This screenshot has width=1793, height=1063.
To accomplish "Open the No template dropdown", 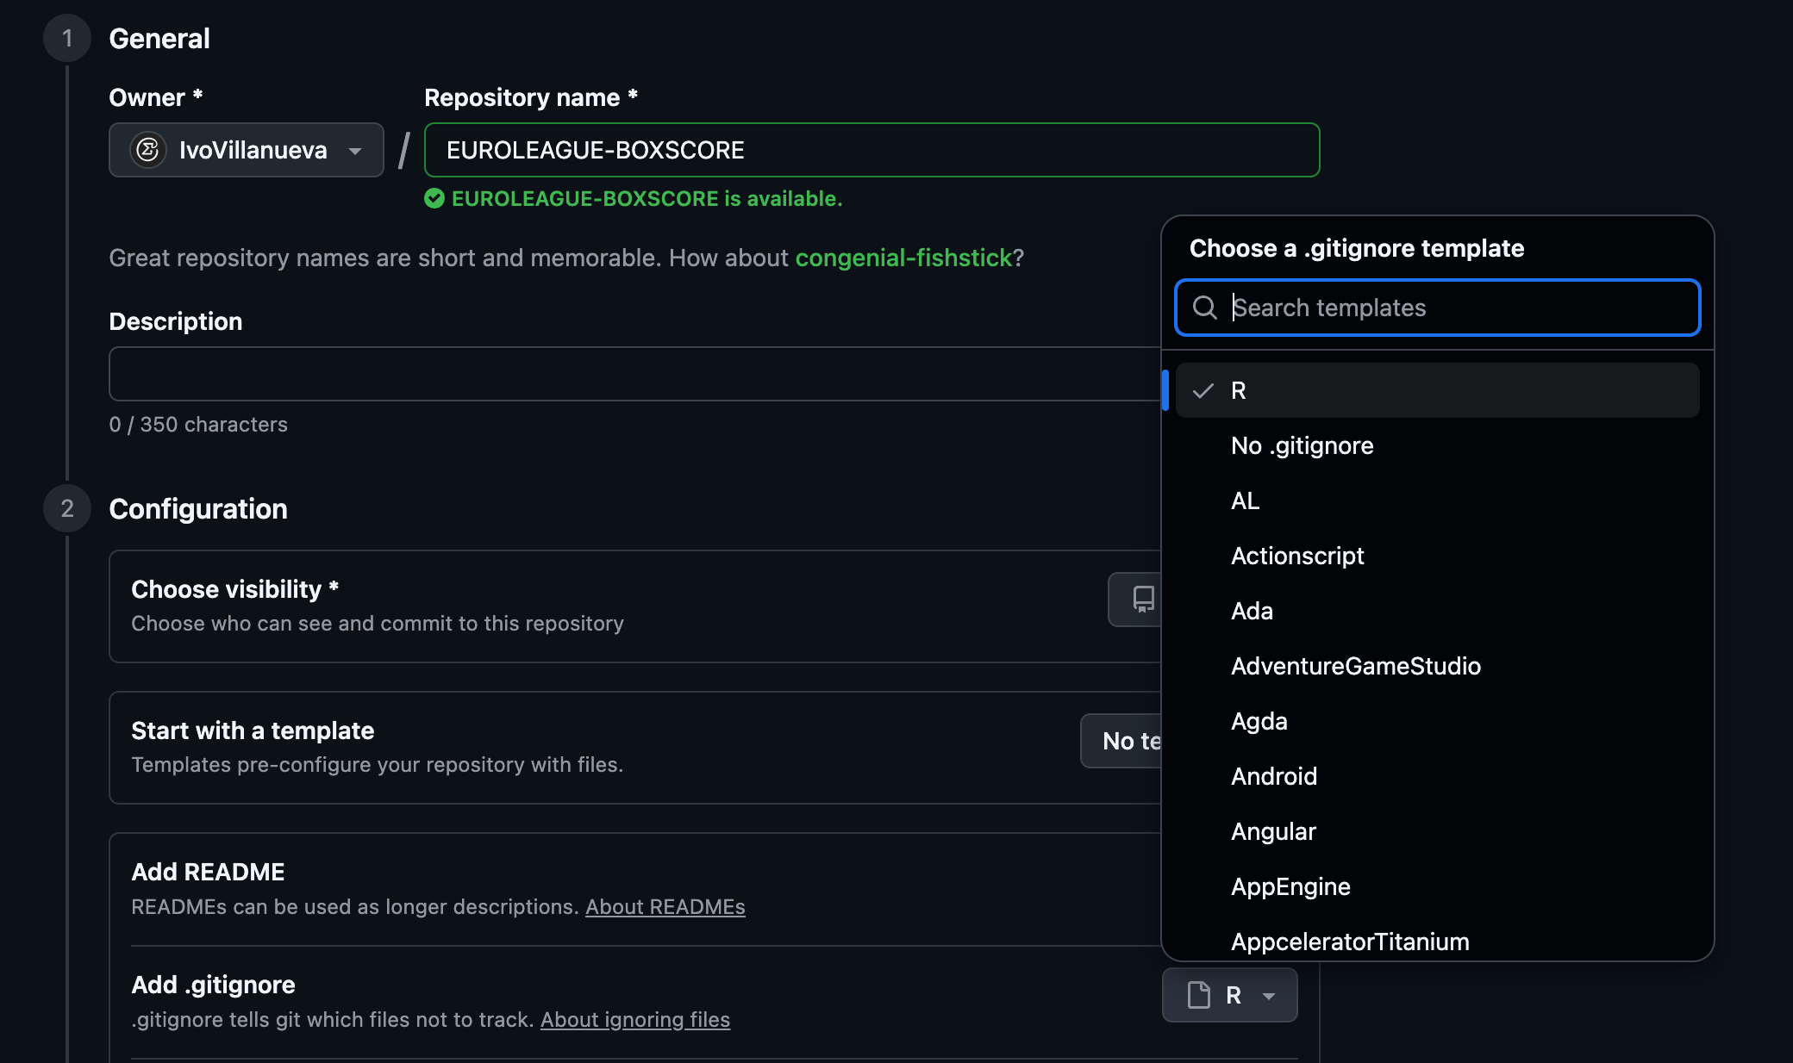I will click(1122, 741).
